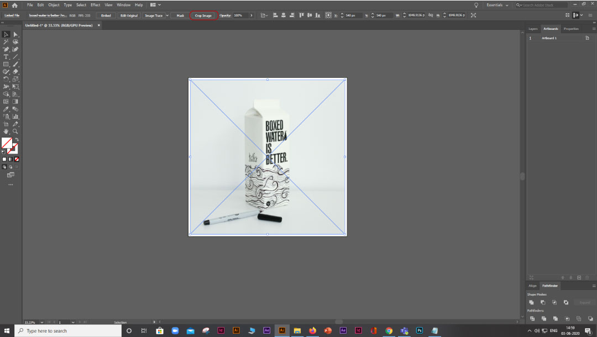Select the Paintbrush tool
Image resolution: width=597 pixels, height=337 pixels.
[15, 64]
